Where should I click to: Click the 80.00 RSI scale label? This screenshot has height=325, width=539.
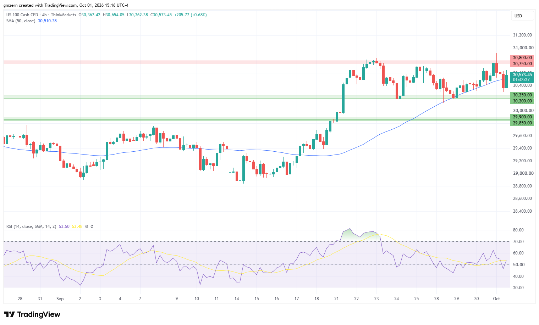tap(518, 230)
